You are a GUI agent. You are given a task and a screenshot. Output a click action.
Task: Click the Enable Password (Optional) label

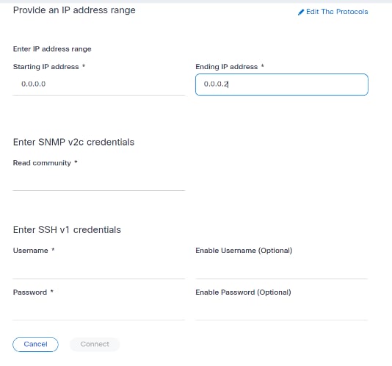point(243,293)
